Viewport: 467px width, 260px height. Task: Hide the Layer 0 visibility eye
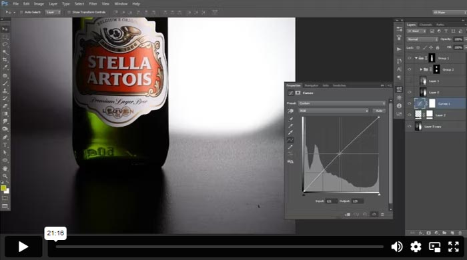tap(409, 92)
